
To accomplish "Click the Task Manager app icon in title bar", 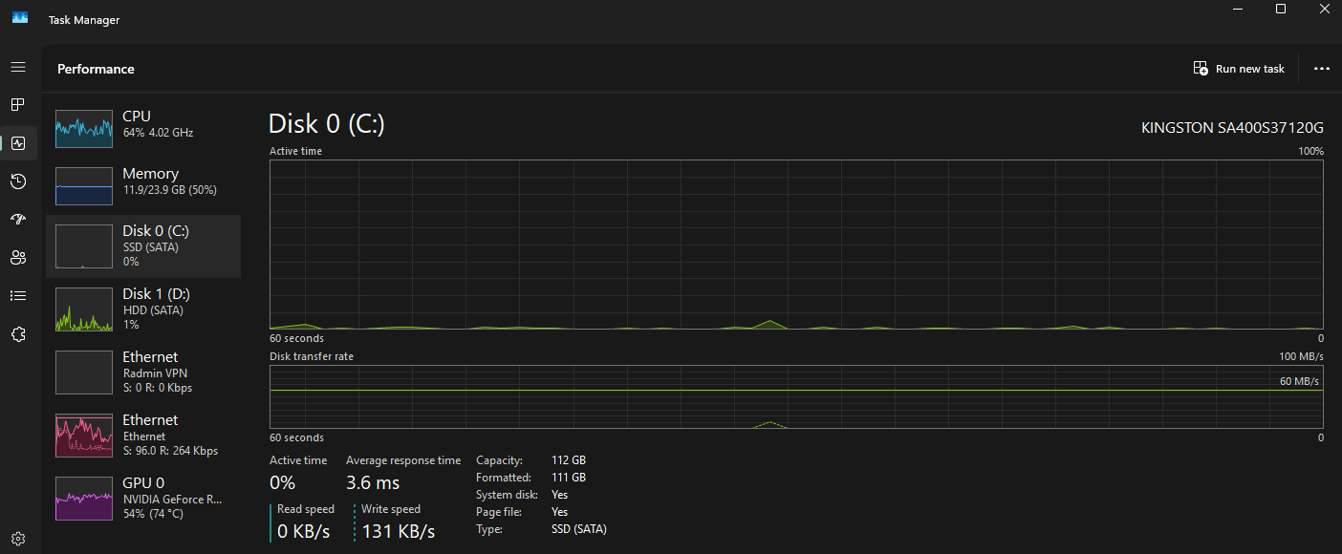I will pyautogui.click(x=20, y=18).
